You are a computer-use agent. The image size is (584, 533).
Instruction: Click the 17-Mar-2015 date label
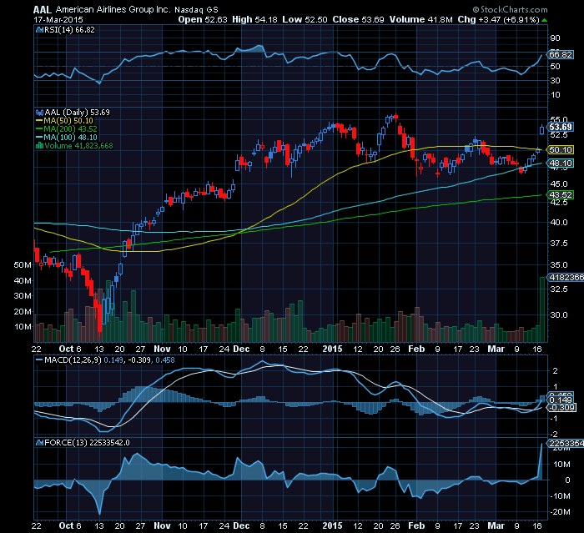point(58,20)
